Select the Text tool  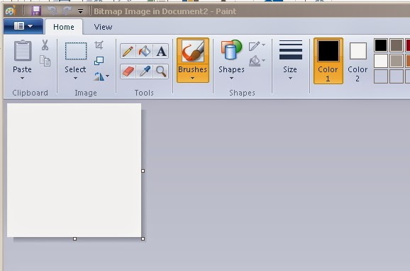[x=161, y=51]
